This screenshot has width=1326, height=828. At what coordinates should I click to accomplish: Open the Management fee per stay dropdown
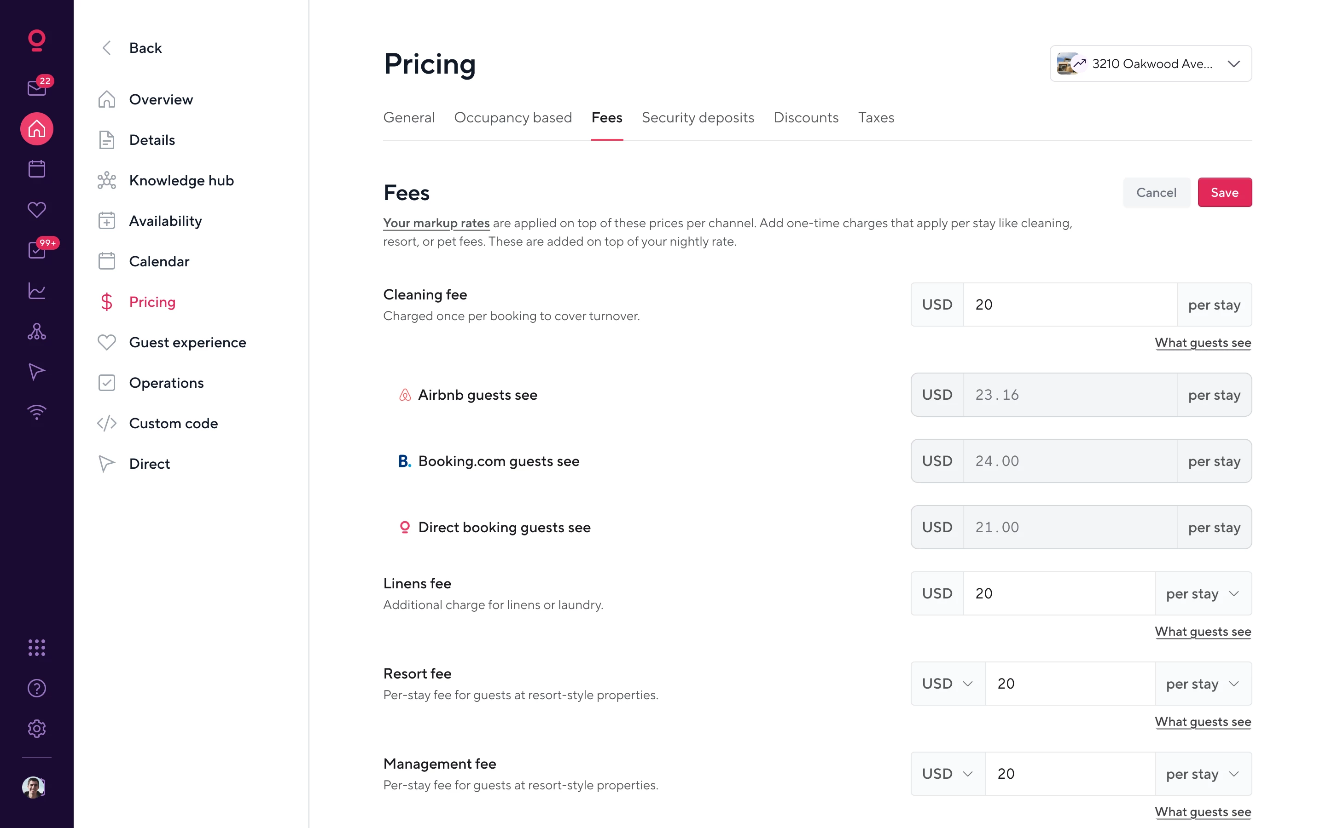point(1203,774)
